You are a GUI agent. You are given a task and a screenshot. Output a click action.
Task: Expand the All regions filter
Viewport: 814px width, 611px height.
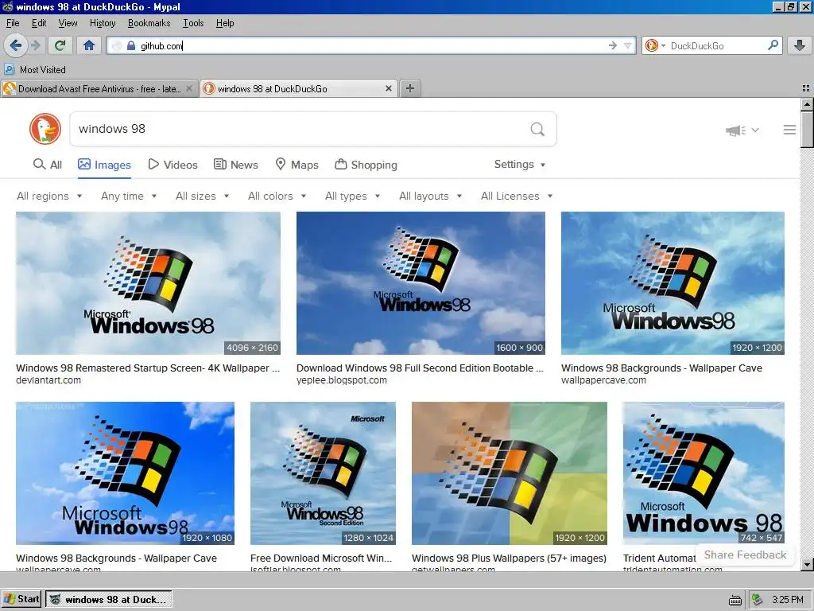(x=49, y=196)
